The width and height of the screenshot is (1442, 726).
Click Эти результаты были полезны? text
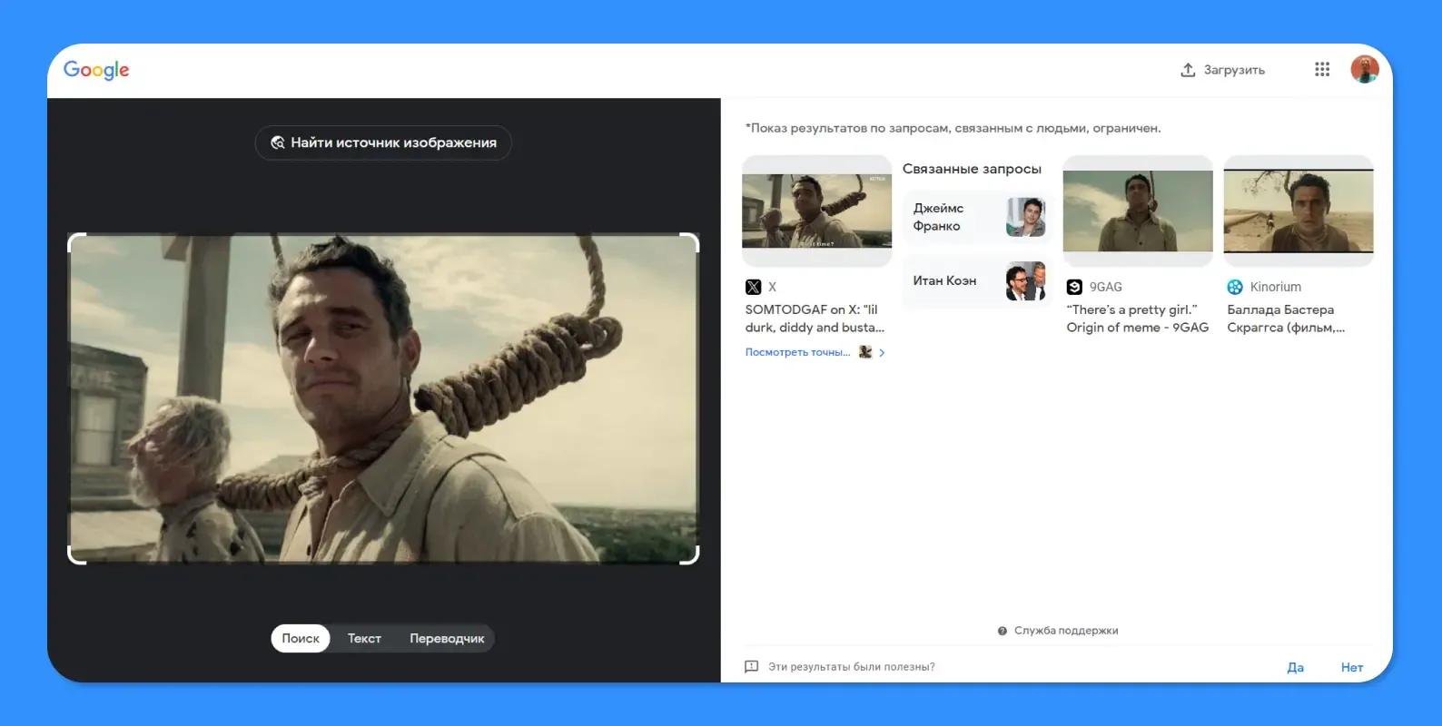pyautogui.click(x=852, y=667)
